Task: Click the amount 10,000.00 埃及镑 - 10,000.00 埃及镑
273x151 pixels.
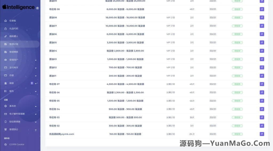Action: point(125,26)
